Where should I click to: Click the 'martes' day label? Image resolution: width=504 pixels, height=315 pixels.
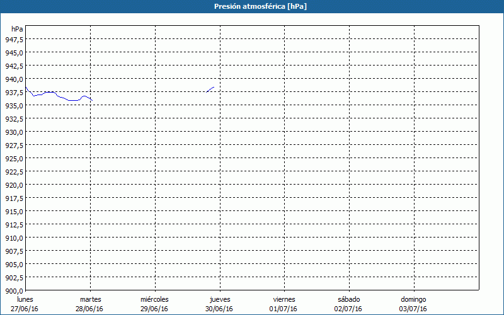[91, 299]
